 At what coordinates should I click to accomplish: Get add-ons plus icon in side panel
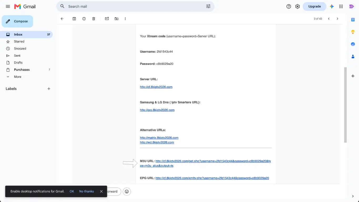pyautogui.click(x=353, y=76)
